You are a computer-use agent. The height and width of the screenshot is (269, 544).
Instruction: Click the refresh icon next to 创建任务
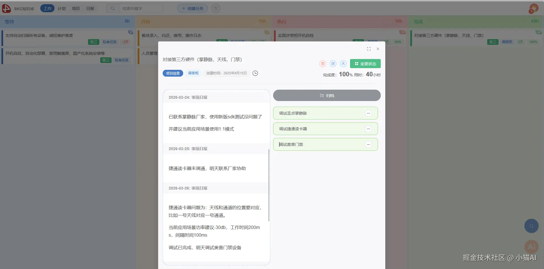point(216,8)
